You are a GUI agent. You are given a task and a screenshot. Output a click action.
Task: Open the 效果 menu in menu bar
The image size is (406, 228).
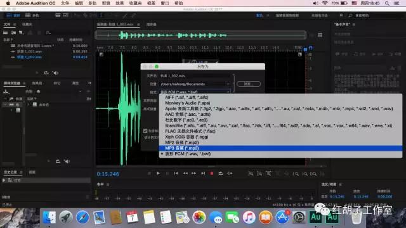(x=119, y=3)
